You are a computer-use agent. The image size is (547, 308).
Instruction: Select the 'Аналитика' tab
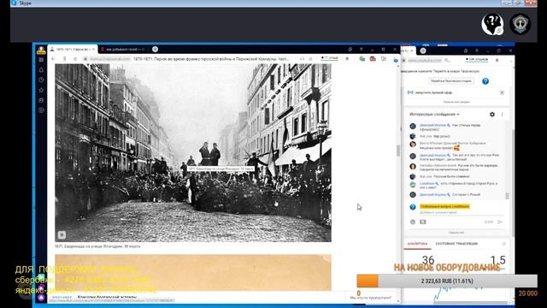417,244
